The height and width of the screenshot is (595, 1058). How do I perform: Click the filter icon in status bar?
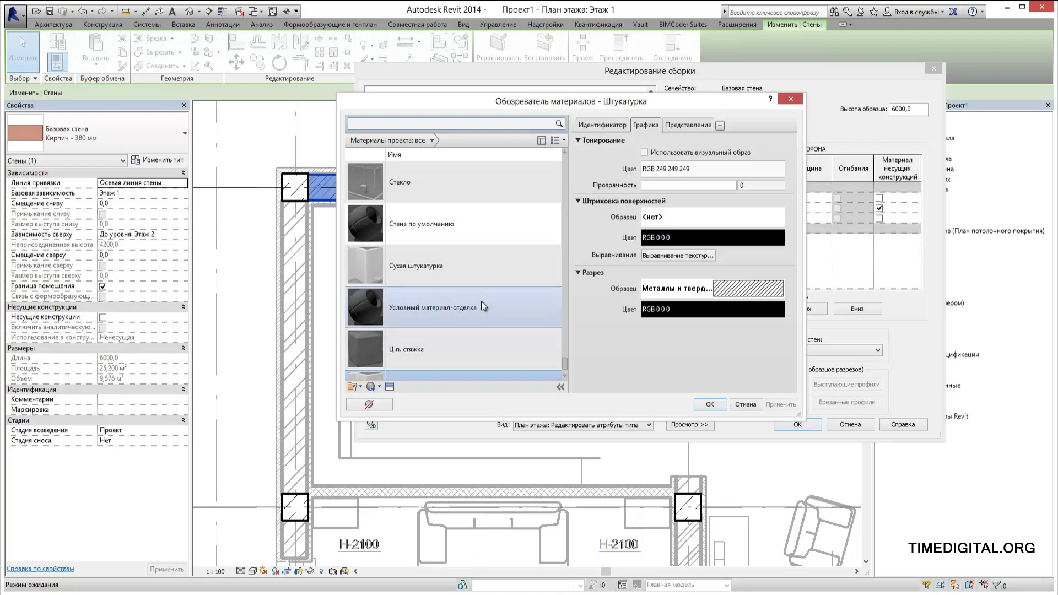(996, 585)
